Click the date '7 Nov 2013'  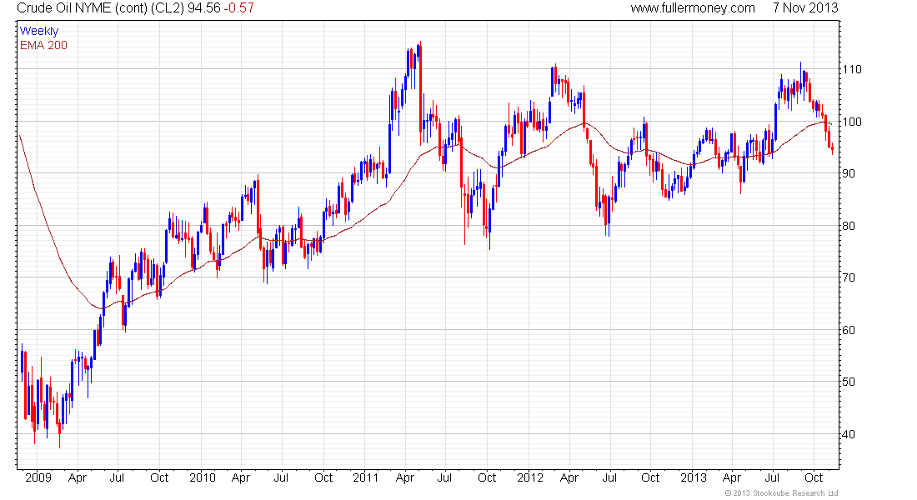pos(805,8)
